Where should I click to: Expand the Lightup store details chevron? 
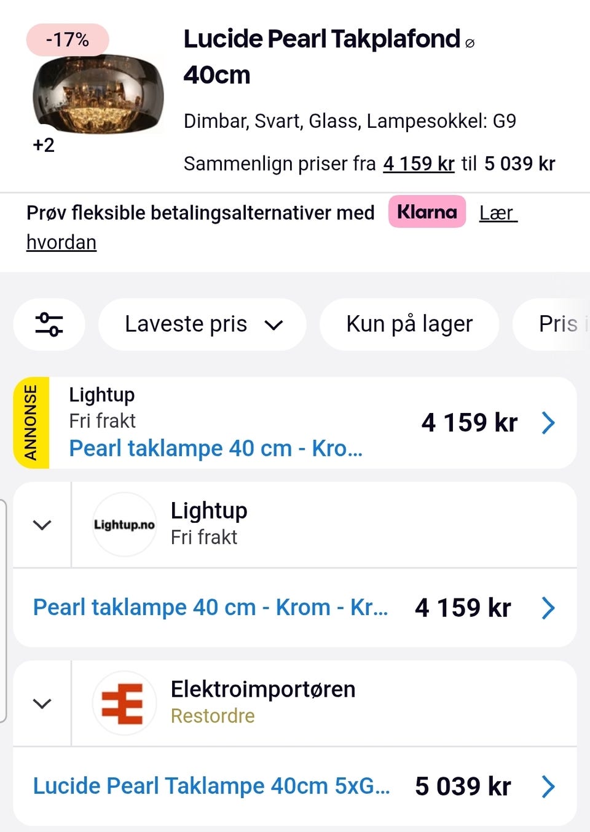(42, 525)
